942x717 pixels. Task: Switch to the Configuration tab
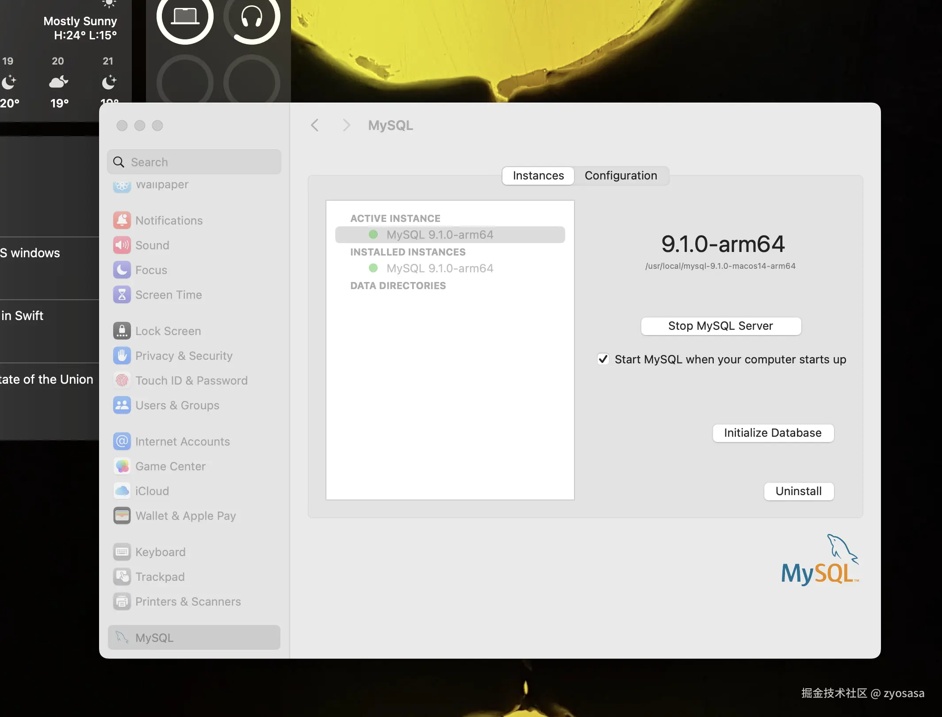pos(620,175)
